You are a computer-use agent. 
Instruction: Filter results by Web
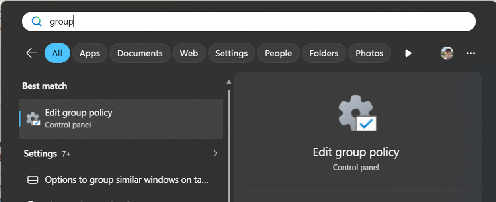pyautogui.click(x=189, y=53)
